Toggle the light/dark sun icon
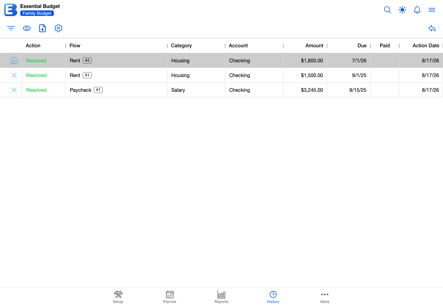 coord(402,10)
